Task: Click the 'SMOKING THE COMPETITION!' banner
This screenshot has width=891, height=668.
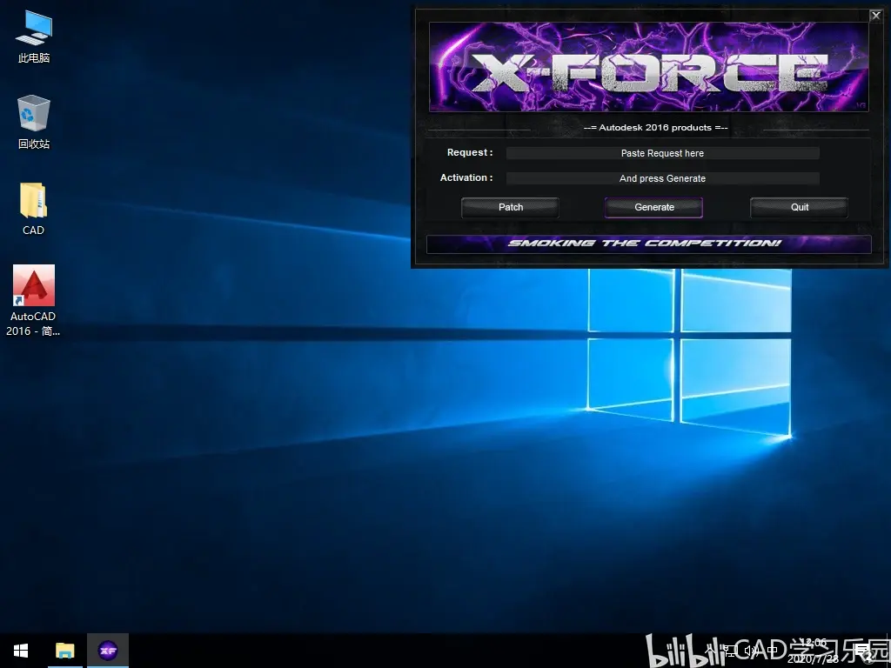Action: [x=649, y=244]
